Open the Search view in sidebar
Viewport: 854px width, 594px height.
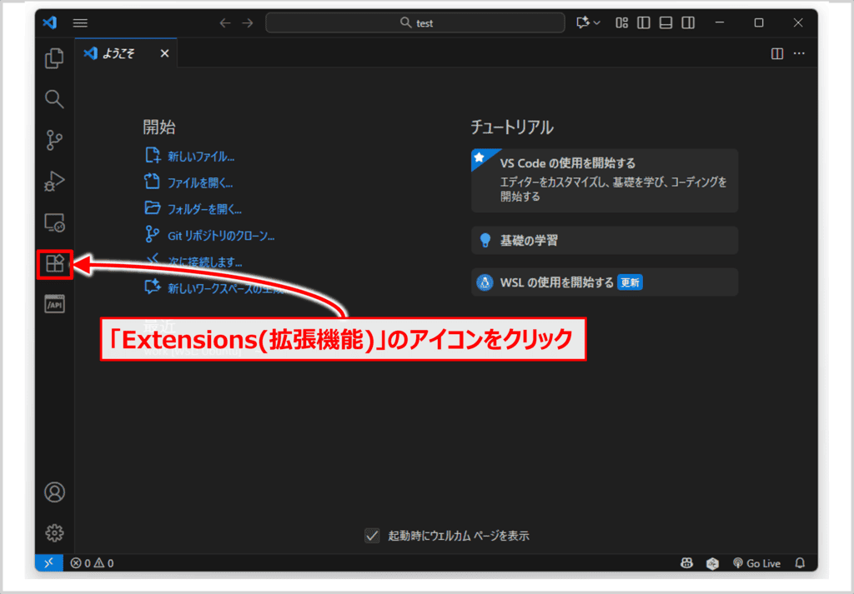[55, 99]
